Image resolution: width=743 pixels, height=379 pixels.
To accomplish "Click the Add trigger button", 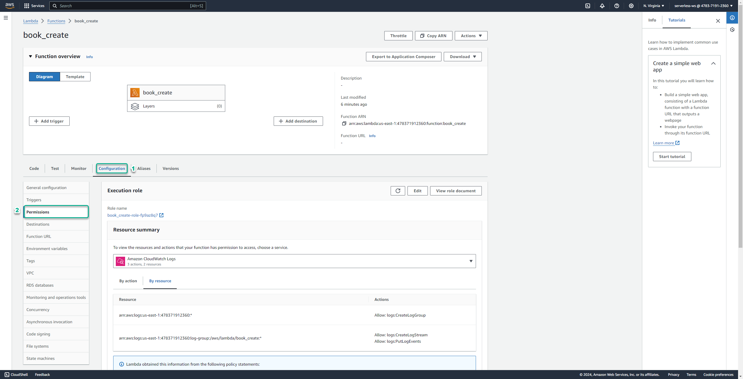I will (x=49, y=121).
